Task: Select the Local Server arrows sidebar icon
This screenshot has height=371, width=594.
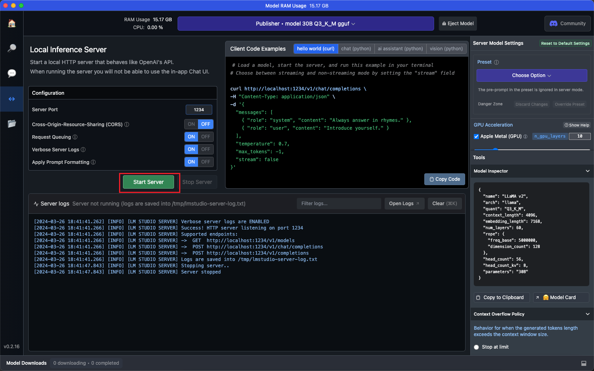Action: 12,99
